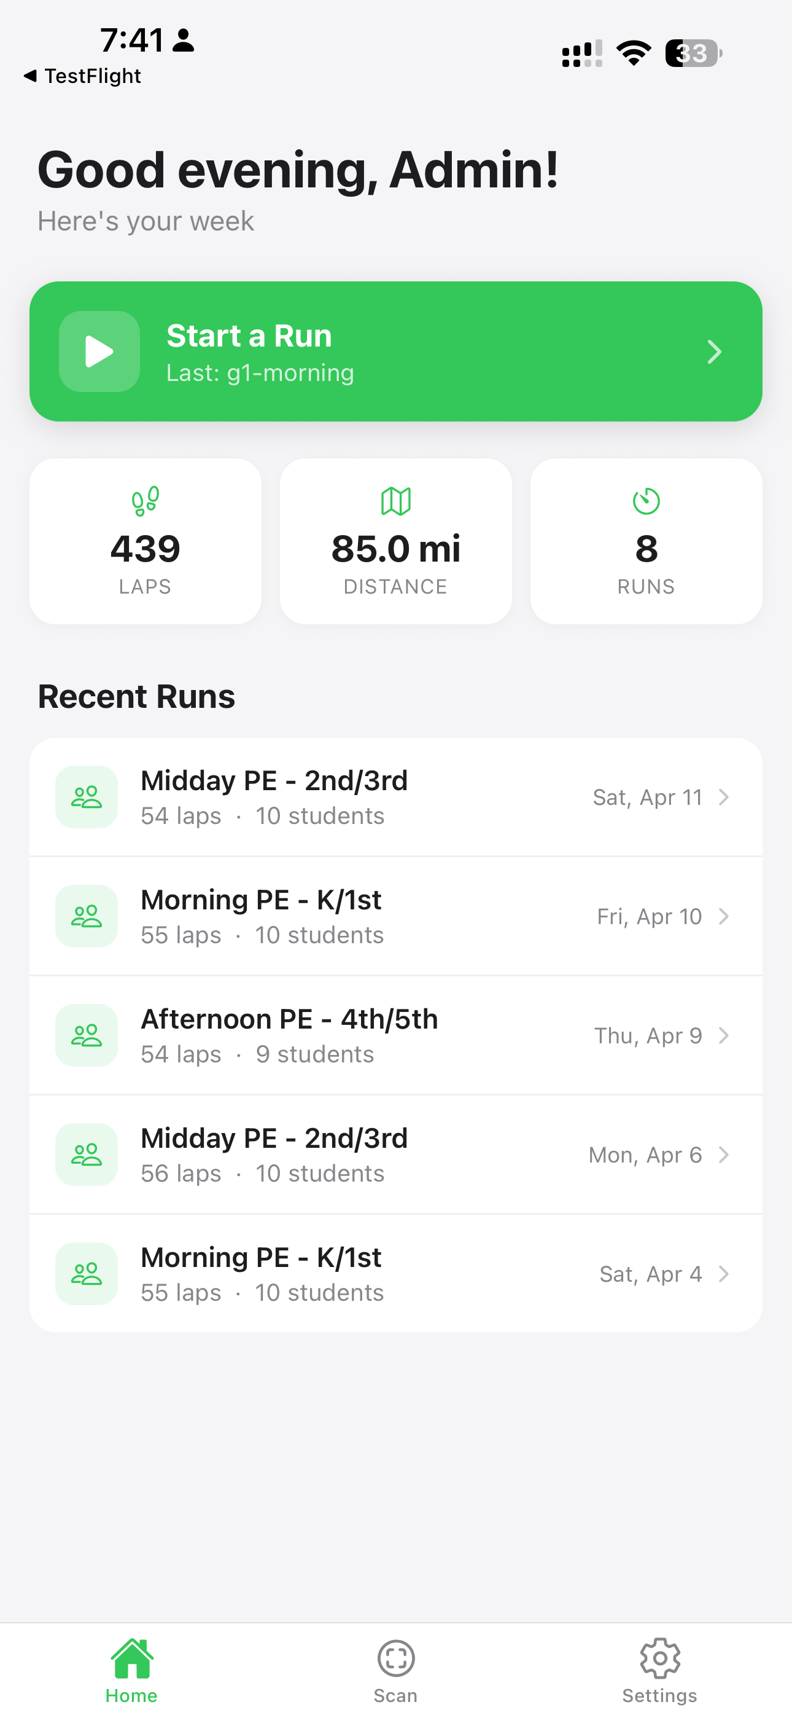Image resolution: width=792 pixels, height=1718 pixels.
Task: Expand the Mon, Apr 6 run chevron
Action: 723,1155
